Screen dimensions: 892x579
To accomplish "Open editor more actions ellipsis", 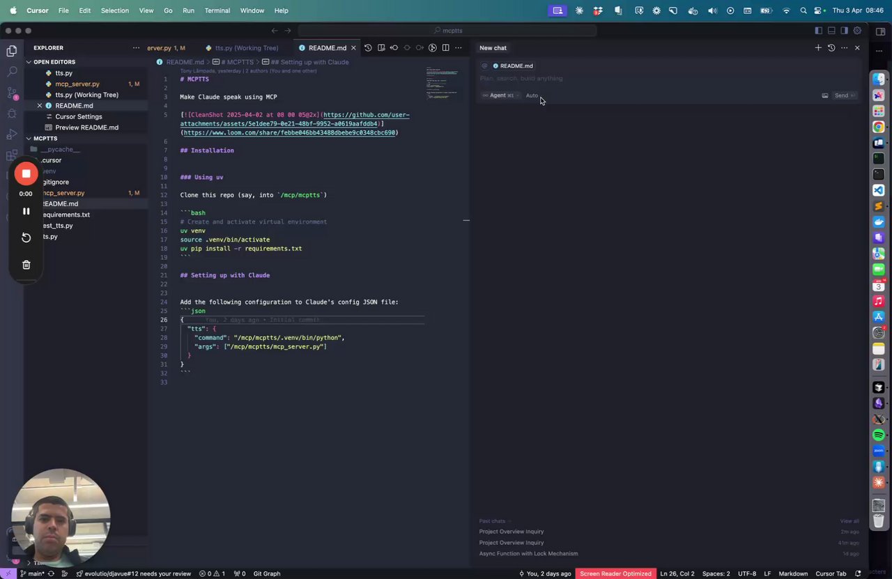I will click(458, 48).
